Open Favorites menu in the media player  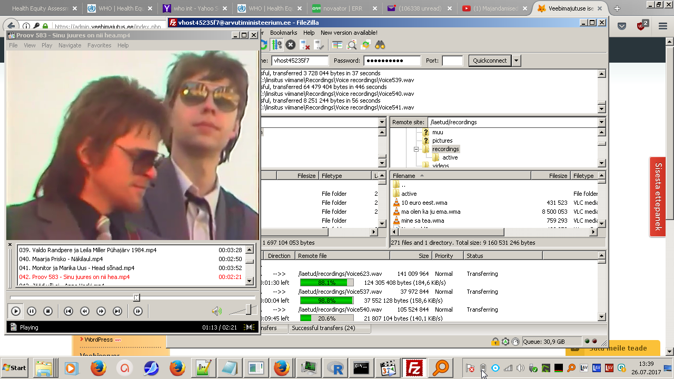point(99,45)
